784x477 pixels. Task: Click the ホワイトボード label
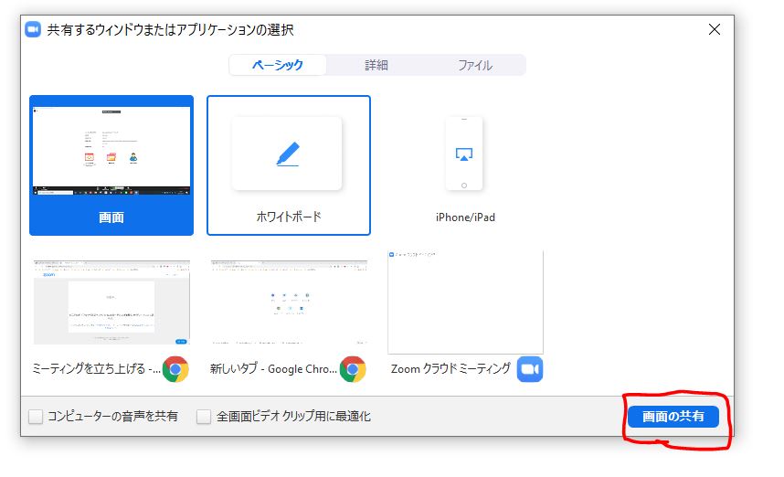(x=289, y=217)
